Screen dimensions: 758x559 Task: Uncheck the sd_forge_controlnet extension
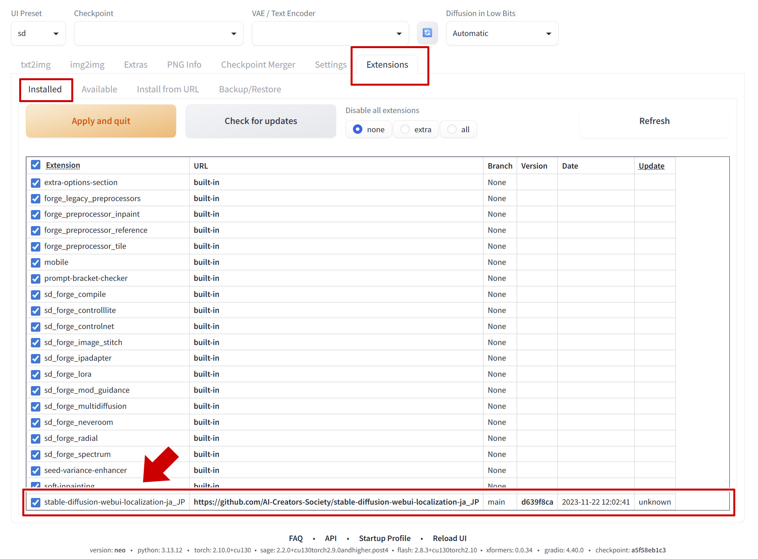tap(36, 327)
